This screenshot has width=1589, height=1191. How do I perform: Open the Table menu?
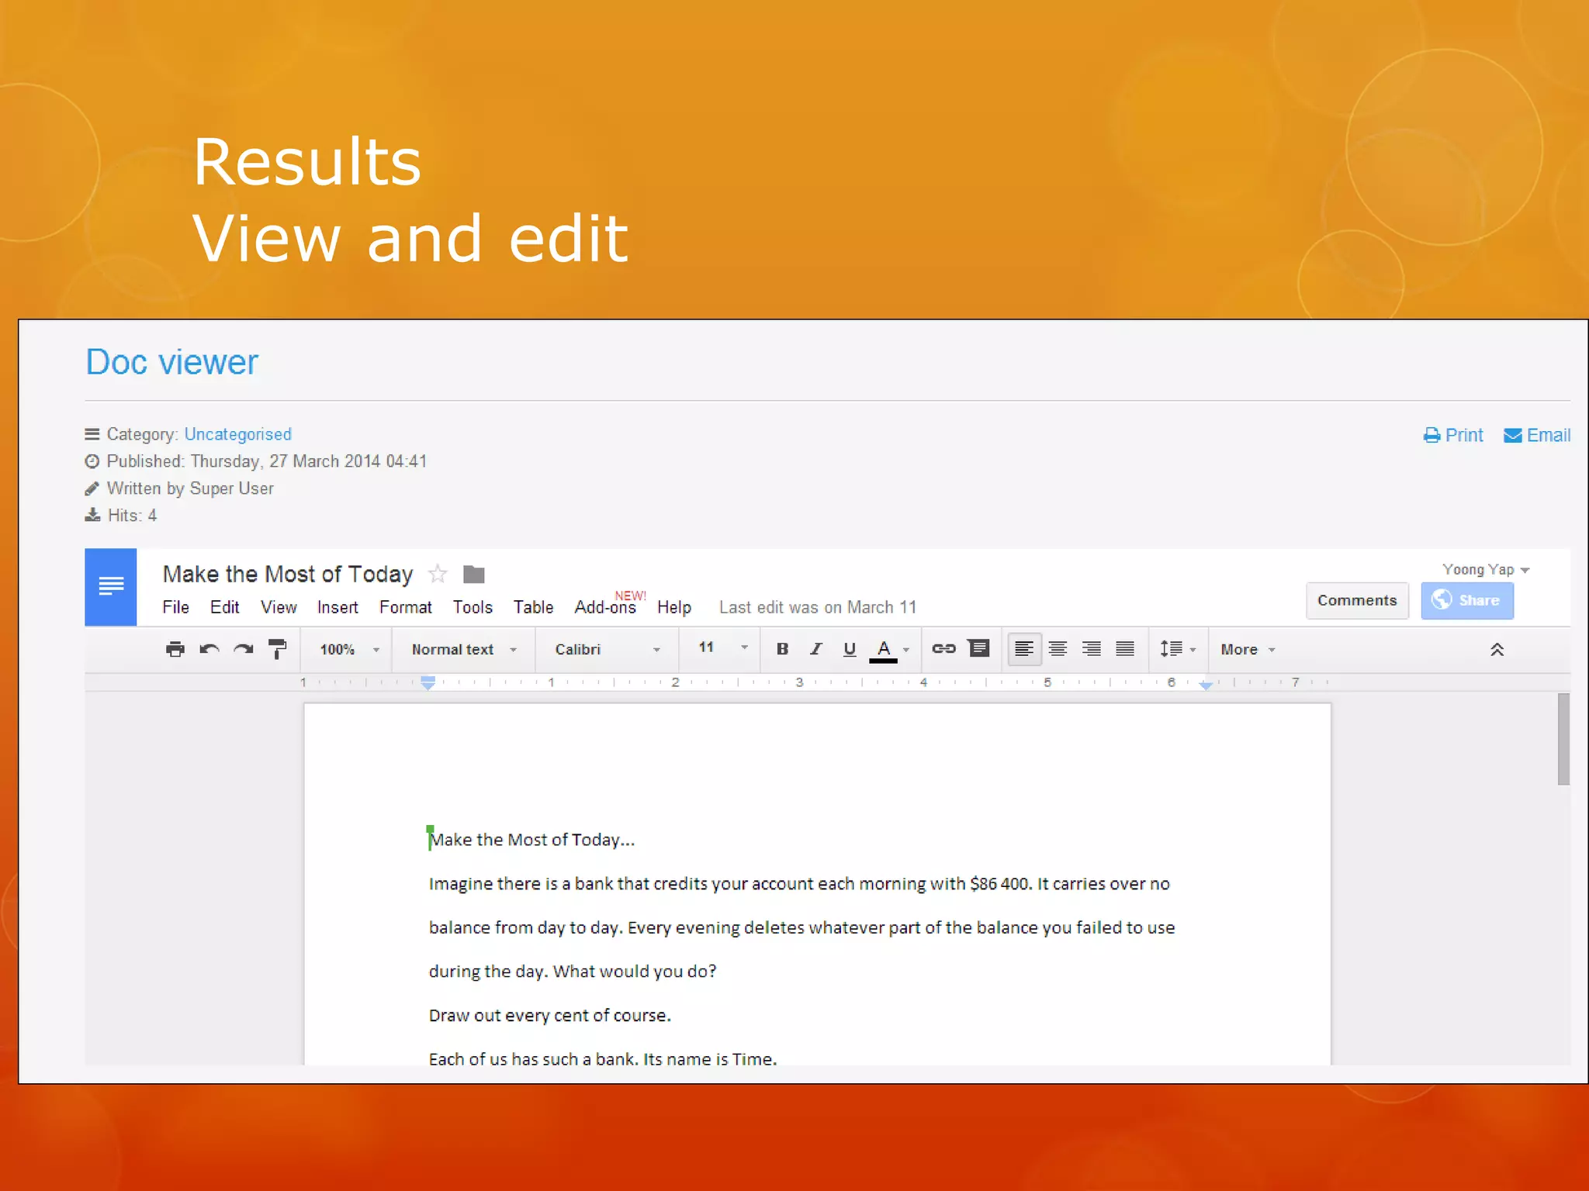[533, 607]
